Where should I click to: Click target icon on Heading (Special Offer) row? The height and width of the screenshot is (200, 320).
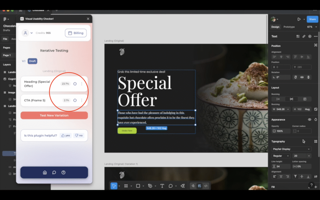click(75, 84)
